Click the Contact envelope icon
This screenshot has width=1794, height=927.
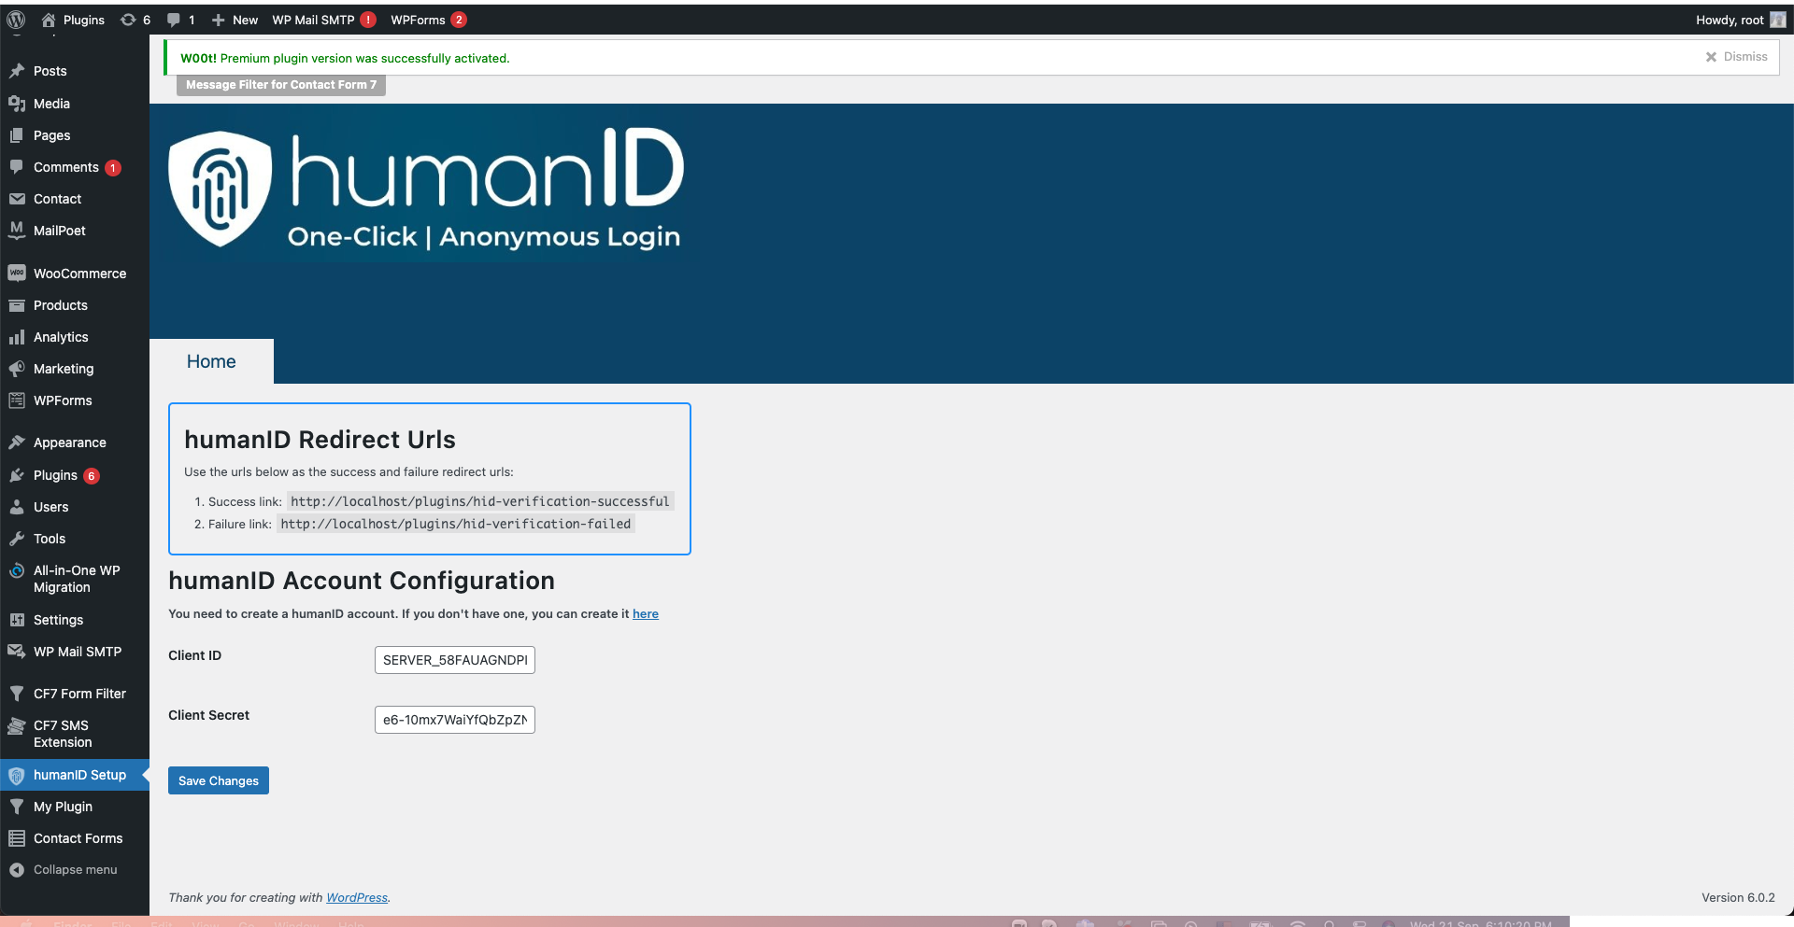(17, 199)
